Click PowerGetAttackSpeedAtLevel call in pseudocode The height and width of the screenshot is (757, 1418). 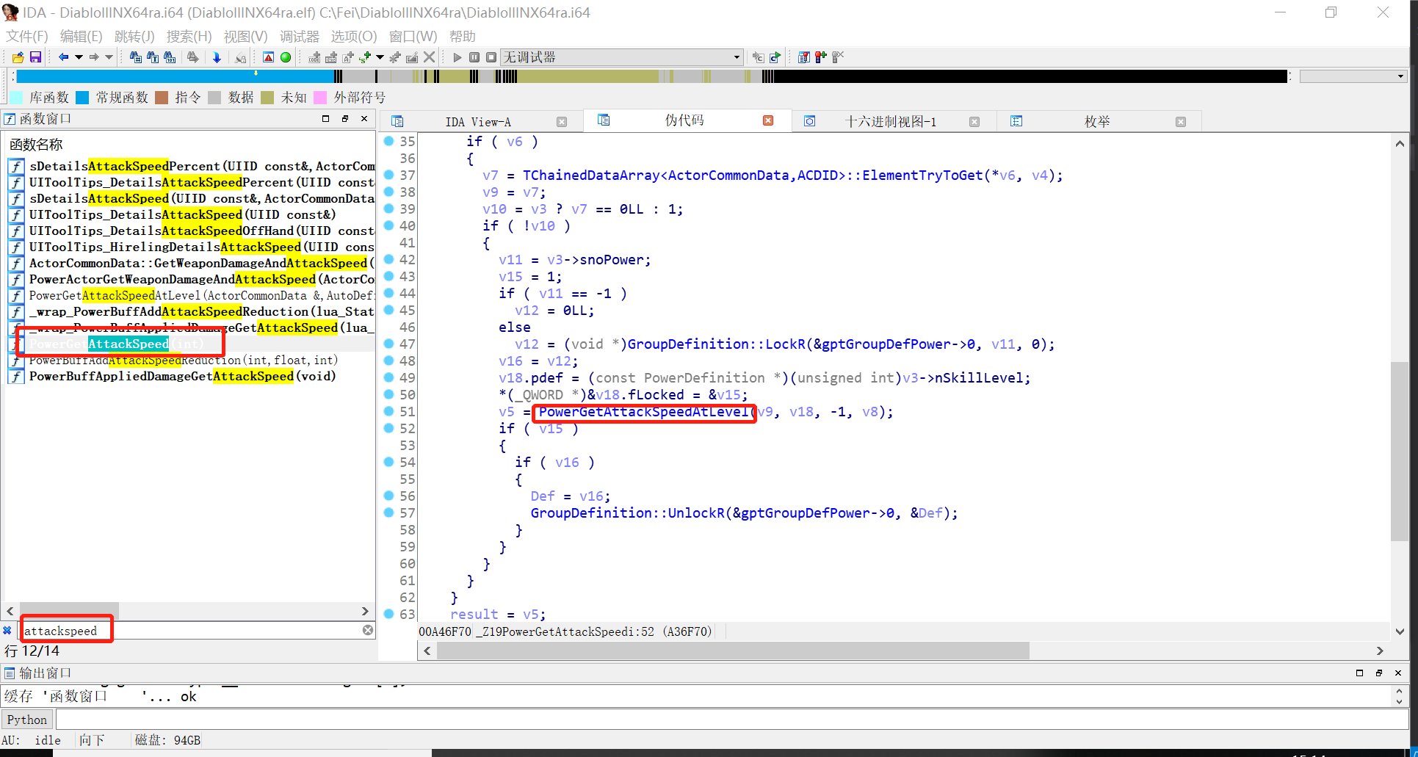click(643, 412)
